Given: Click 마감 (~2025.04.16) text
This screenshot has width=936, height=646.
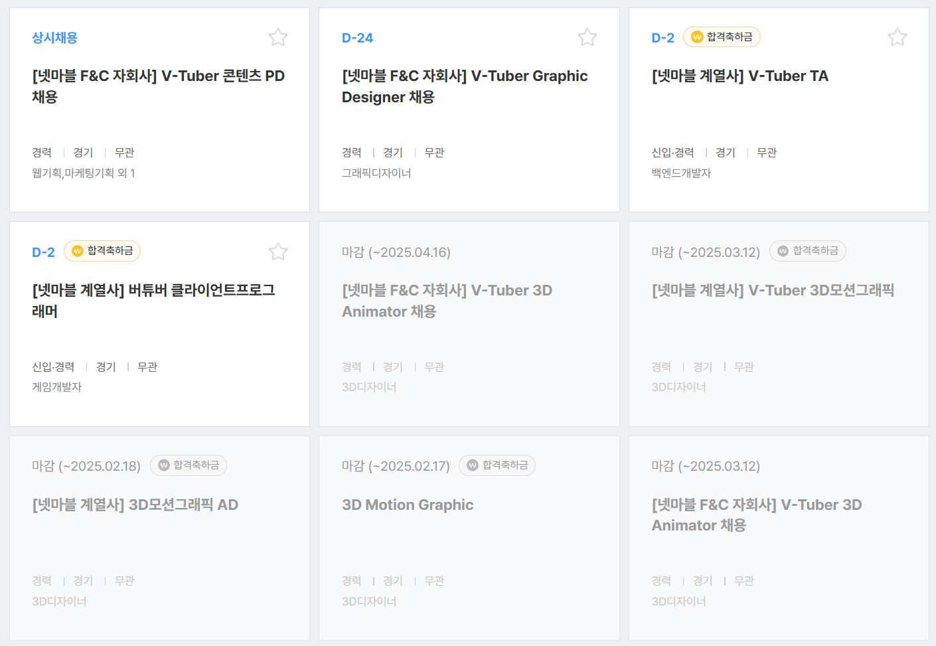Looking at the screenshot, I should coord(396,252).
